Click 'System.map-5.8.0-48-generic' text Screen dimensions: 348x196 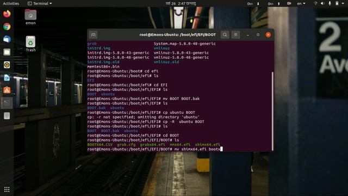click(x=185, y=44)
